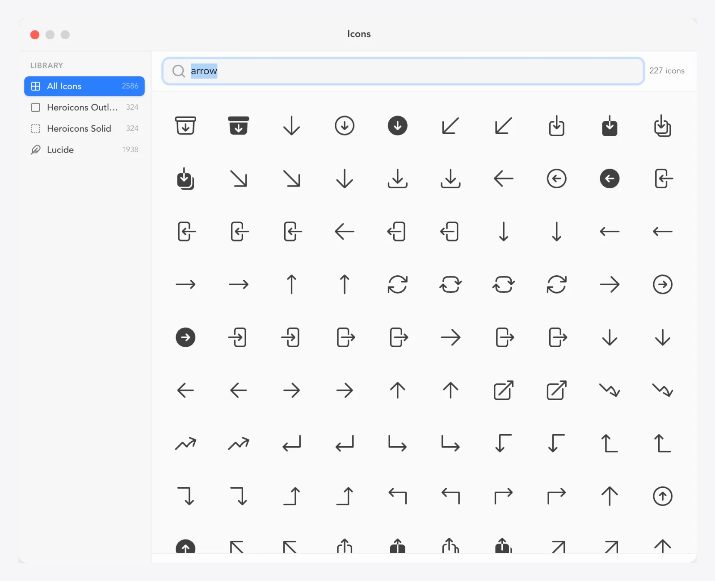Pick the outline circled down arrow icon

pos(345,125)
